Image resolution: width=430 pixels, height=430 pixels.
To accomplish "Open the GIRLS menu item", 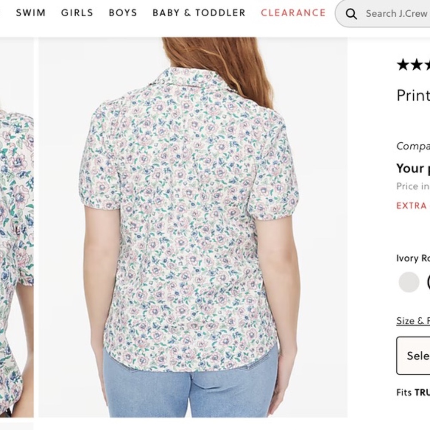I will (x=77, y=12).
